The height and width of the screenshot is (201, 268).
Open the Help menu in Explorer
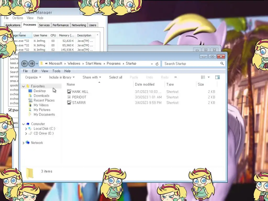[67, 71]
